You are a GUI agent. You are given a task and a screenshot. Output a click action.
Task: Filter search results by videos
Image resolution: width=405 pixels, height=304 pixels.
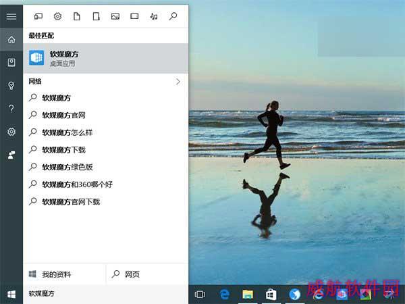(x=134, y=16)
